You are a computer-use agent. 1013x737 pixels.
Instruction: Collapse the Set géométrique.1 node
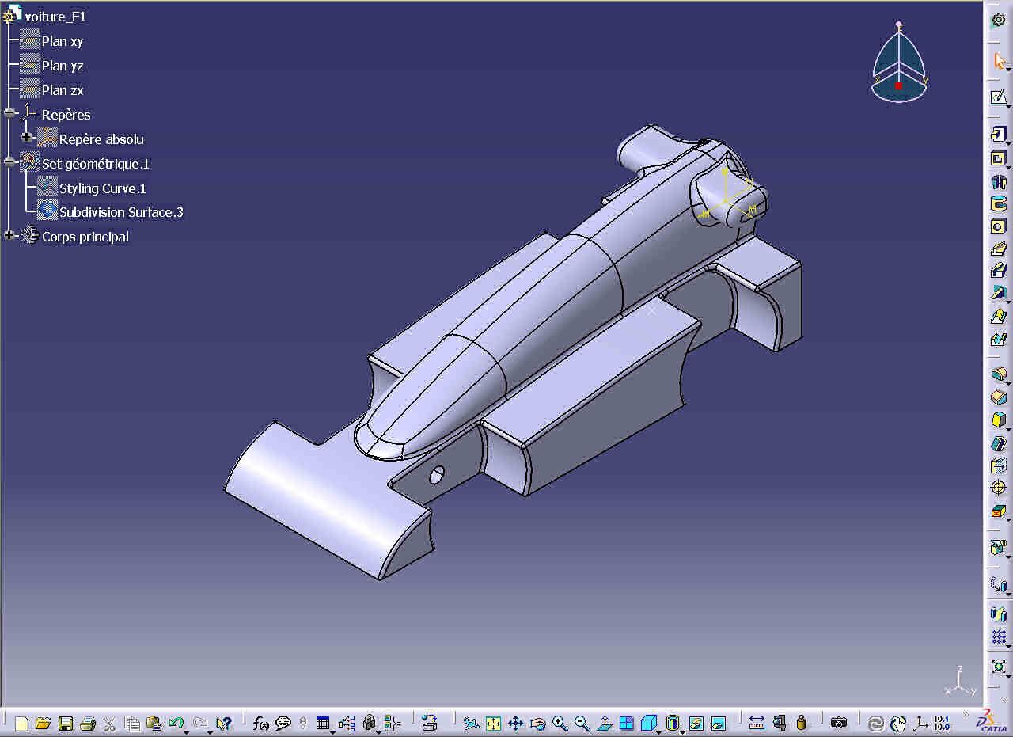pos(9,163)
